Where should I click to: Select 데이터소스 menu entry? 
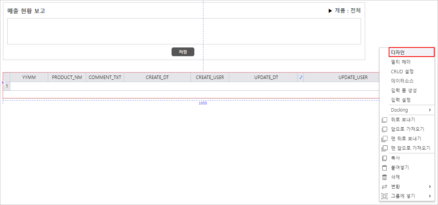tap(402, 81)
